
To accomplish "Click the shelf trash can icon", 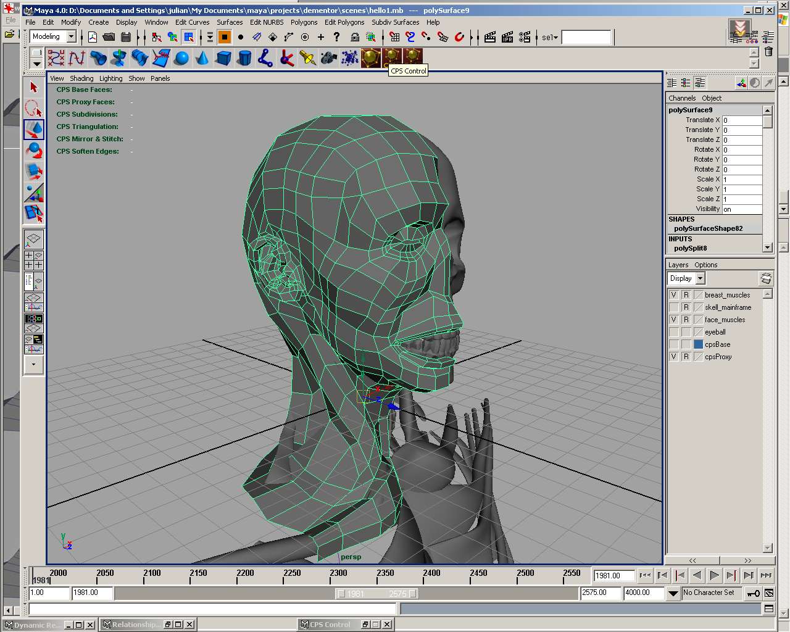I will pos(768,52).
